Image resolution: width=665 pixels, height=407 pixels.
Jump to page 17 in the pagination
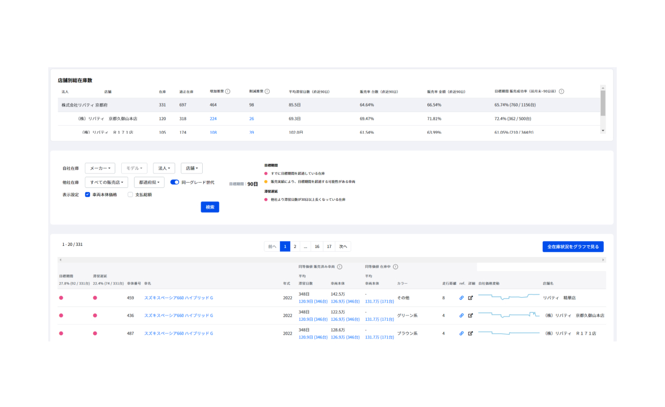pyautogui.click(x=329, y=246)
